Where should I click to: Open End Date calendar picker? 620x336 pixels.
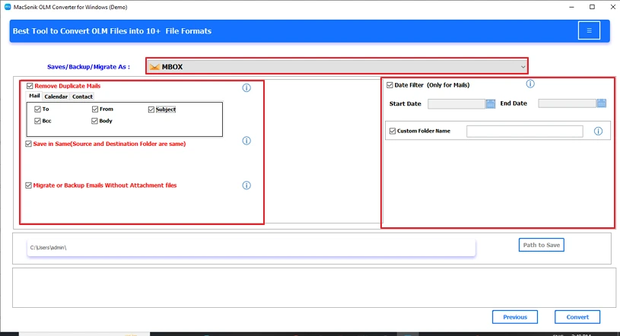(601, 103)
